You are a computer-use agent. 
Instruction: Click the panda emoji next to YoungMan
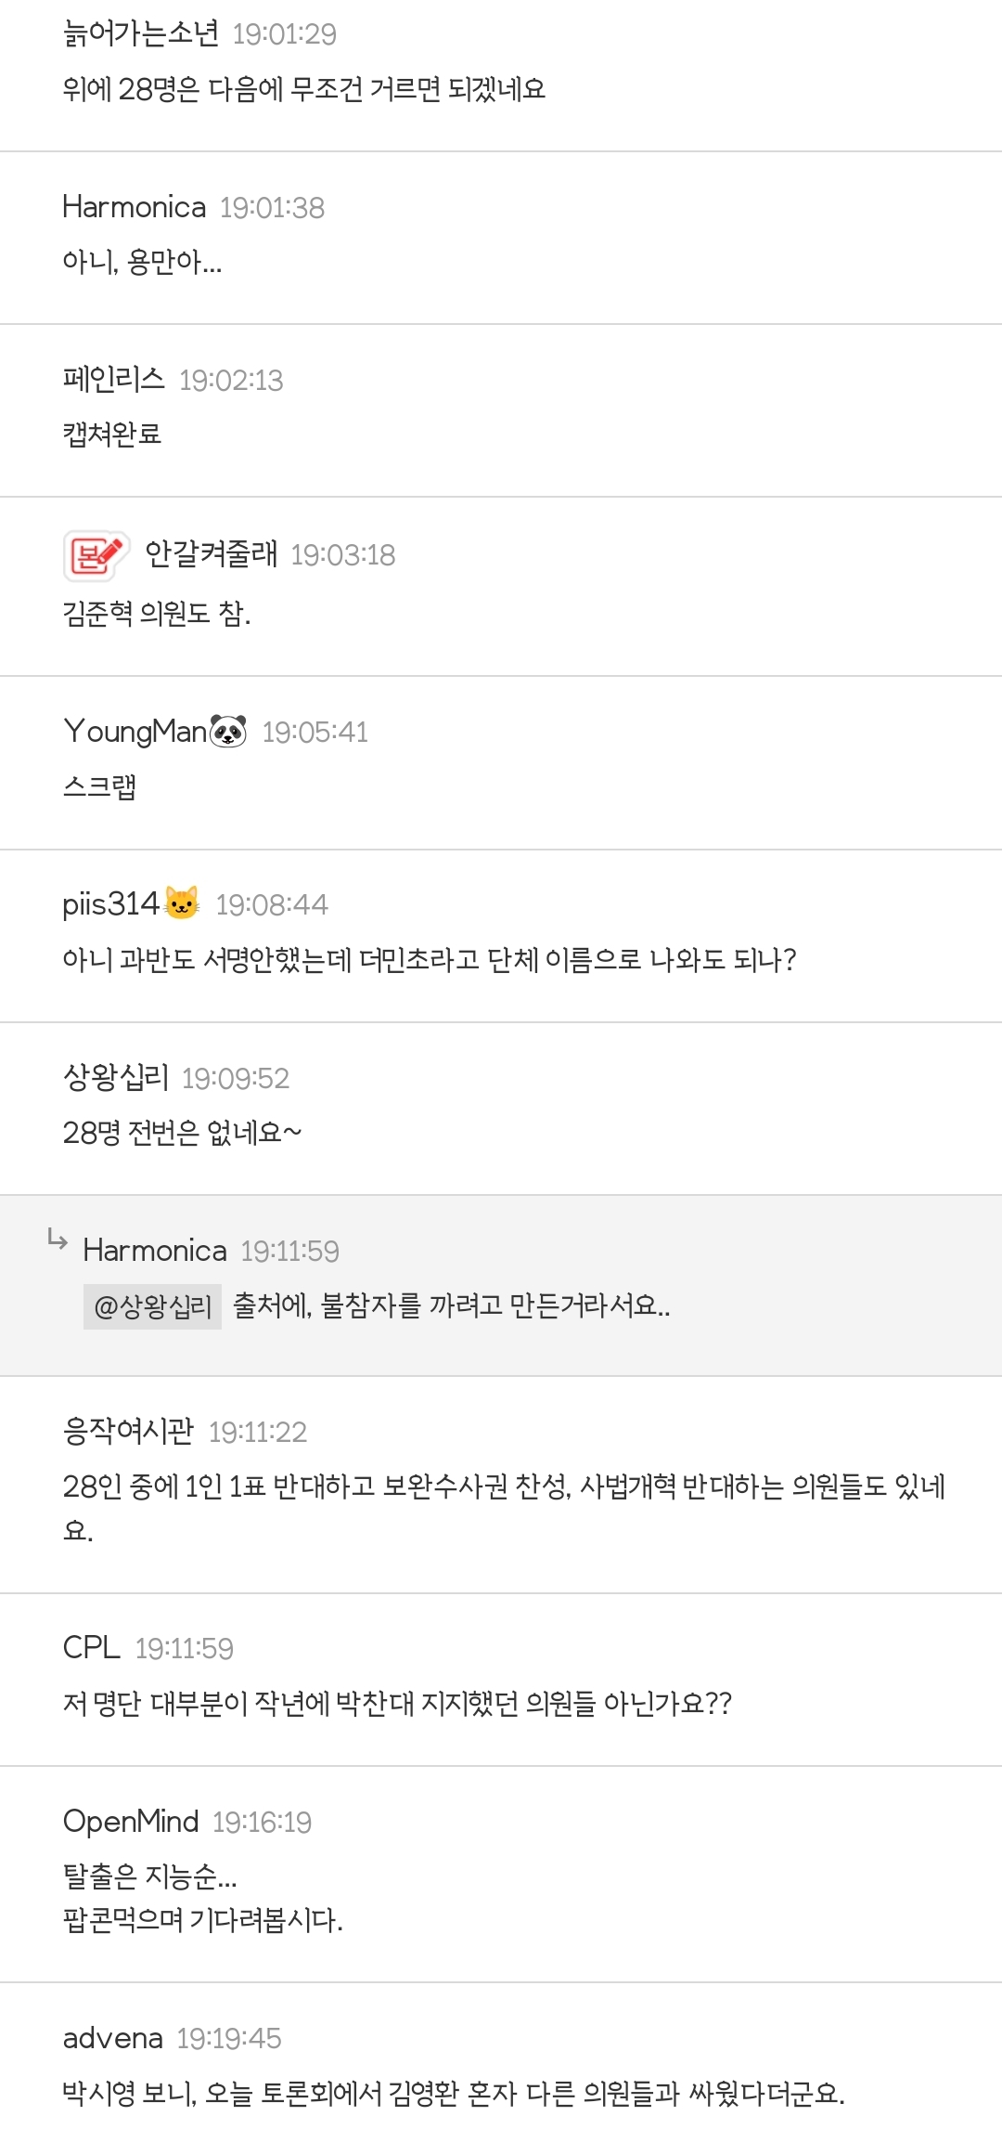tap(228, 732)
